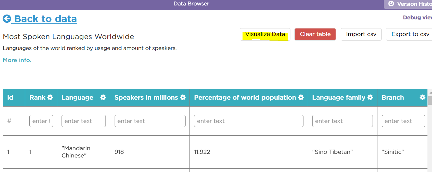Open the Language column gear settings

click(x=103, y=98)
